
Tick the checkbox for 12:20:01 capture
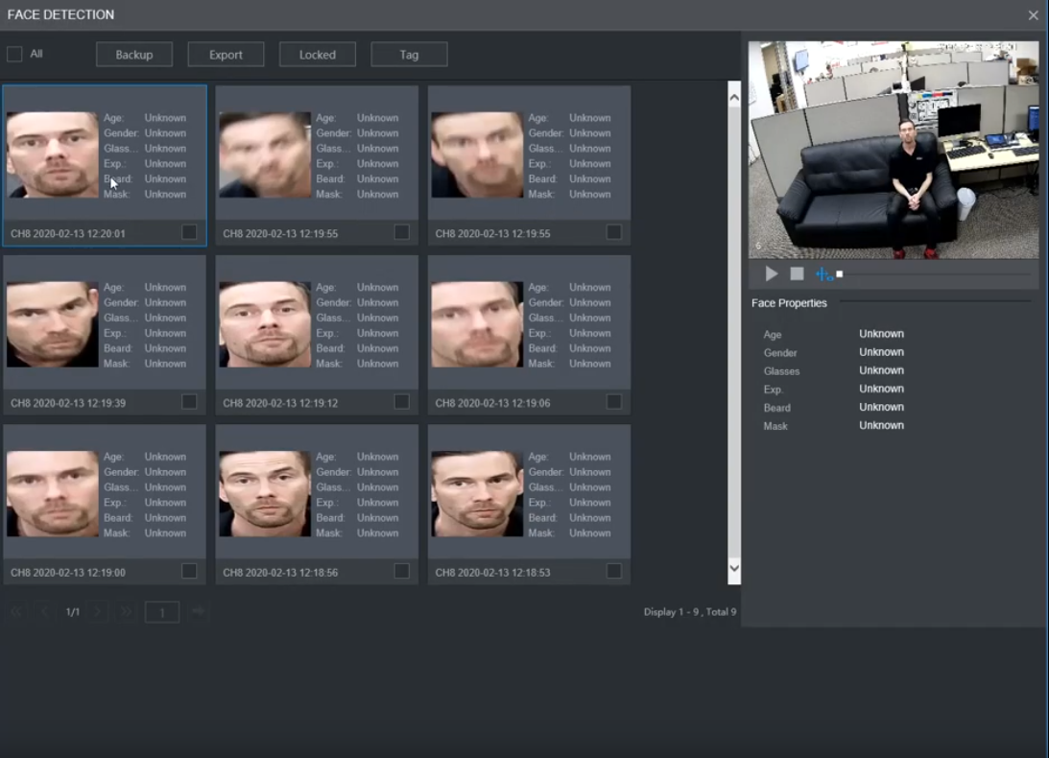pyautogui.click(x=189, y=232)
